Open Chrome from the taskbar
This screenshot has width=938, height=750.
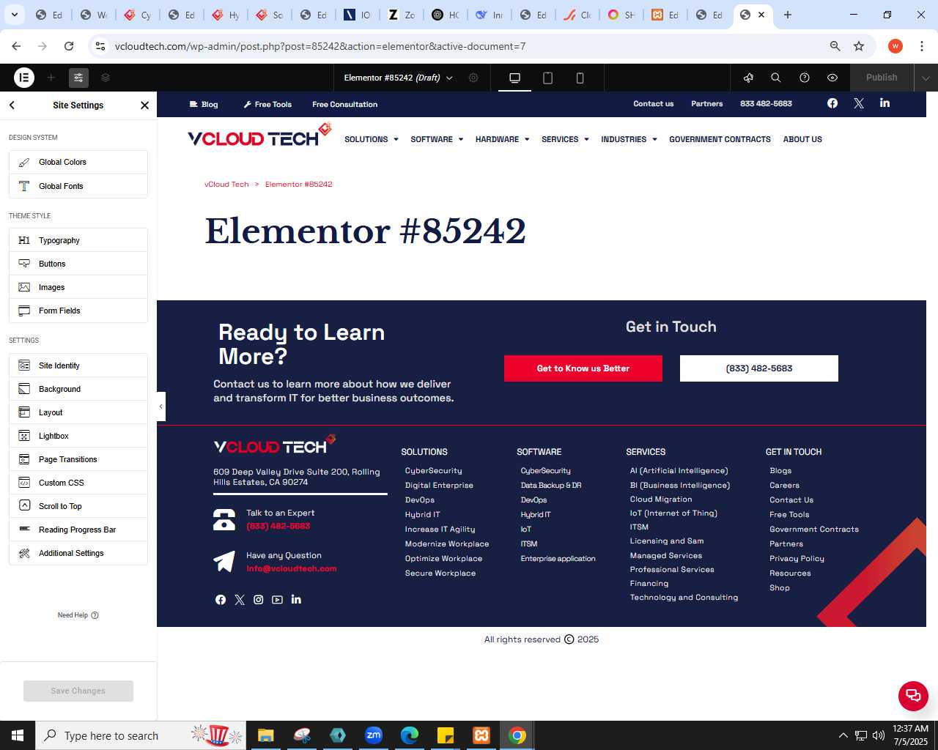click(517, 735)
